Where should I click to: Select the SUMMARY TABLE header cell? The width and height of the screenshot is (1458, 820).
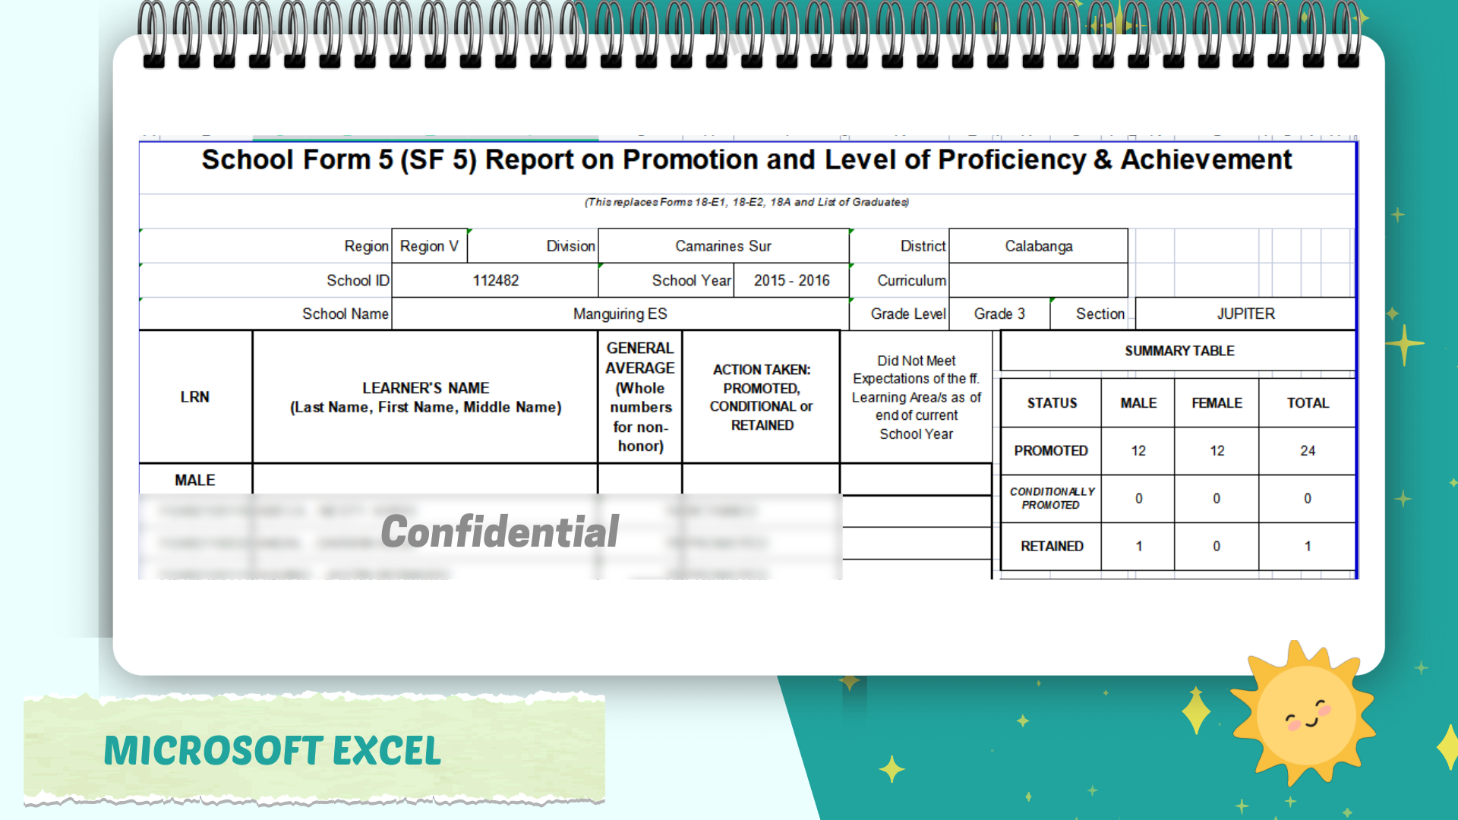tap(1179, 351)
